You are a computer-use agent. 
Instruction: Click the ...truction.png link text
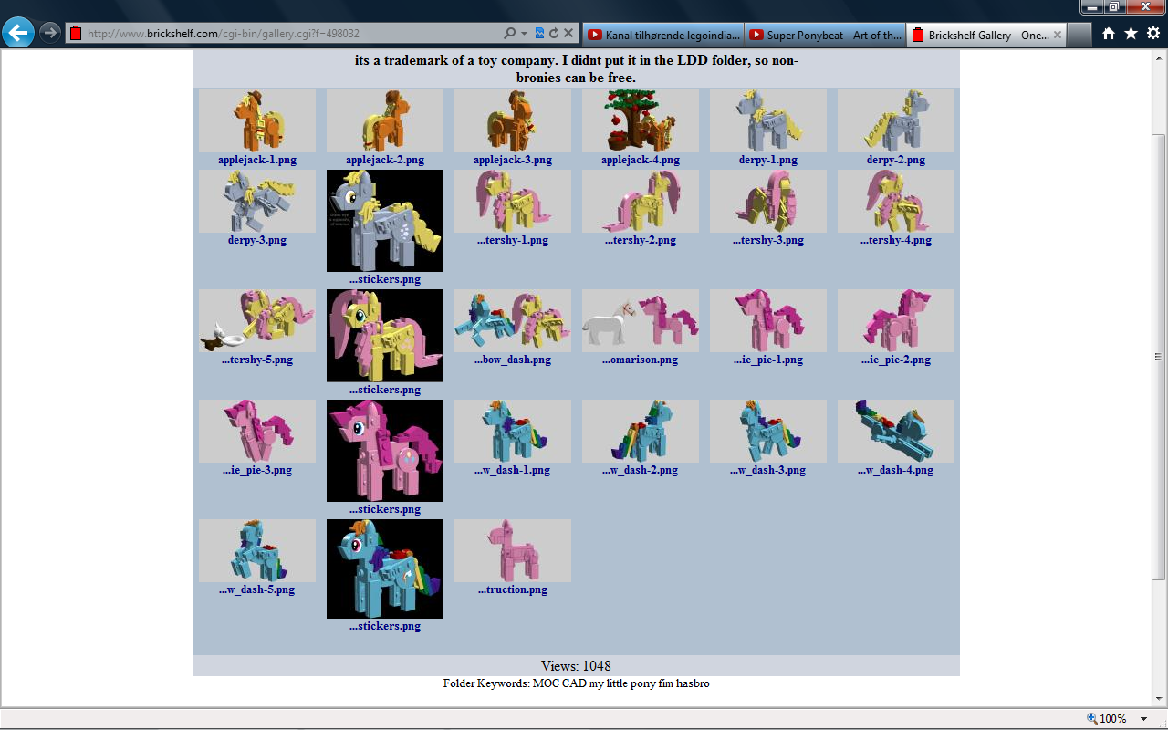point(513,589)
